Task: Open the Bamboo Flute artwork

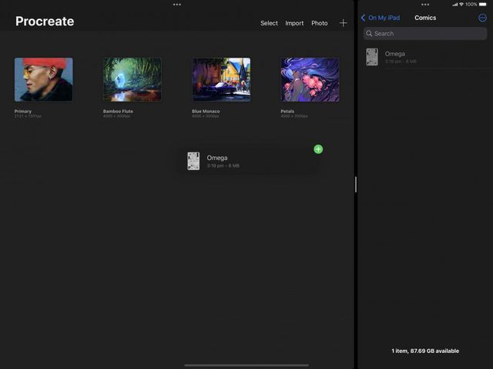Action: pos(132,79)
